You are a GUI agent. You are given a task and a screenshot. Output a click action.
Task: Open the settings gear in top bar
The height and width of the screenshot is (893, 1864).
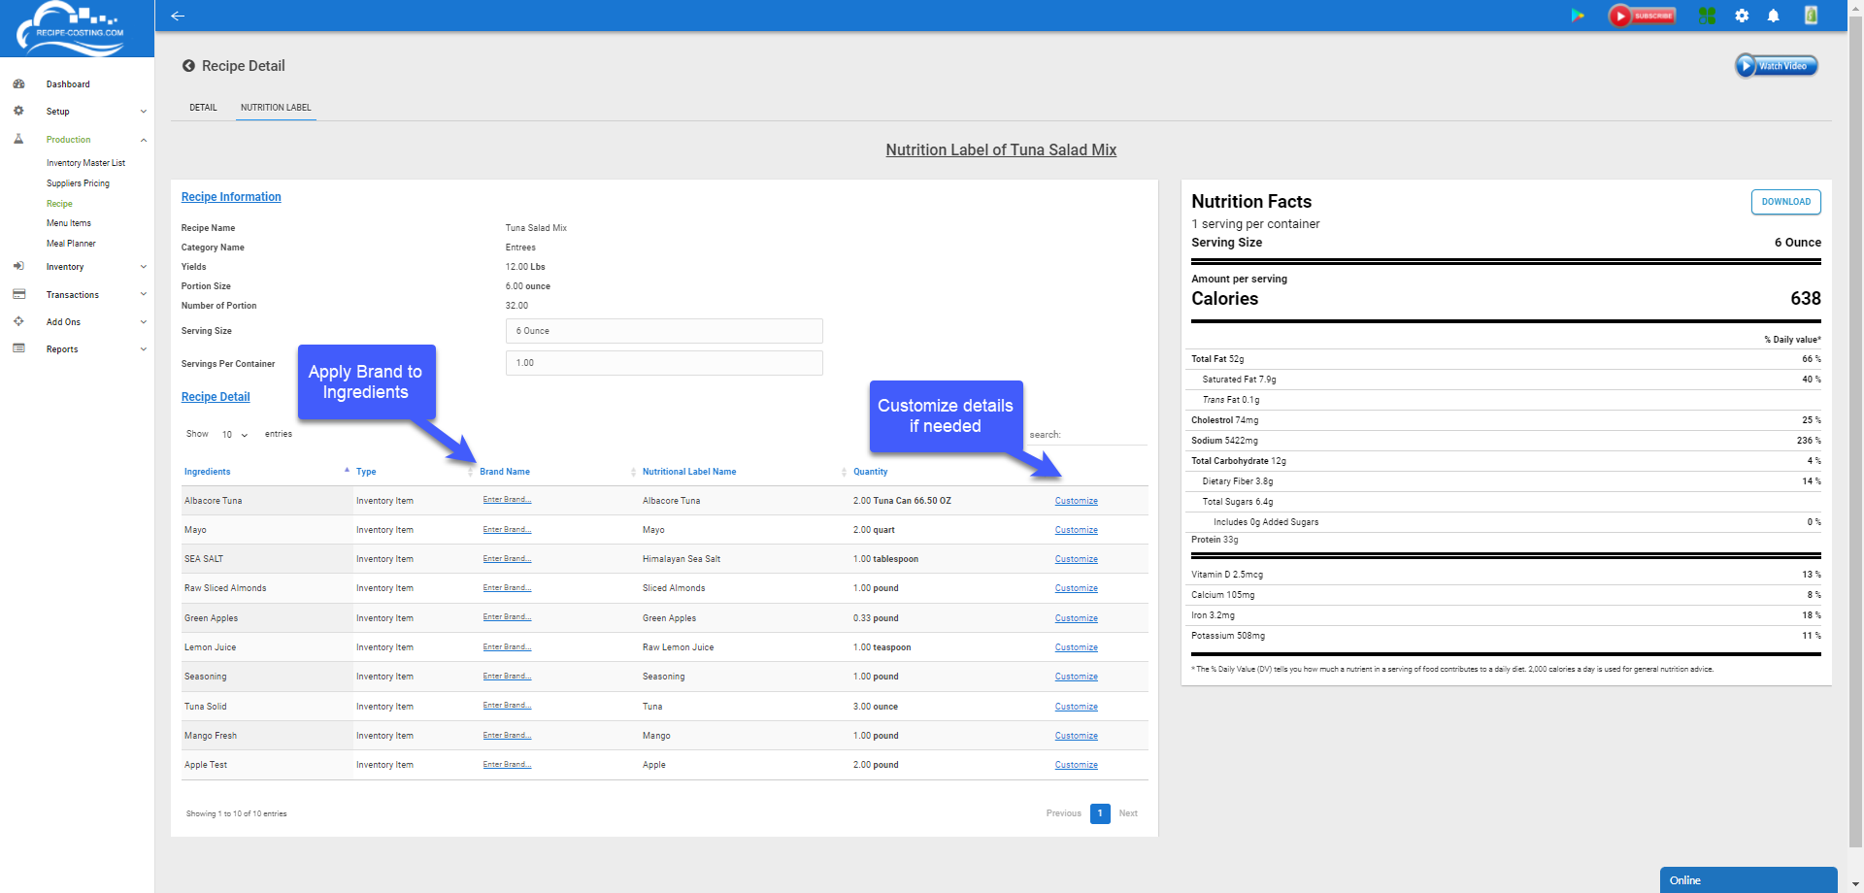1742,16
